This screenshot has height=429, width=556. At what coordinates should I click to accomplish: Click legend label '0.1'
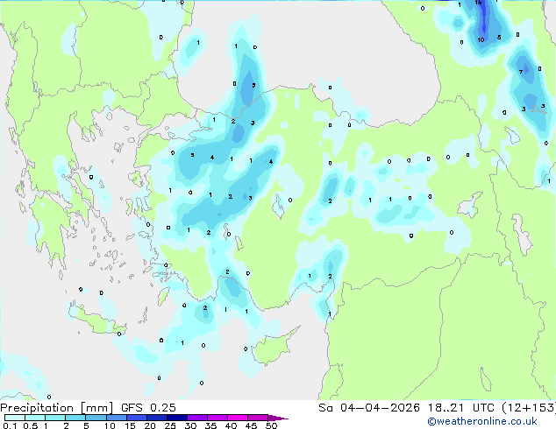pyautogui.click(x=10, y=425)
